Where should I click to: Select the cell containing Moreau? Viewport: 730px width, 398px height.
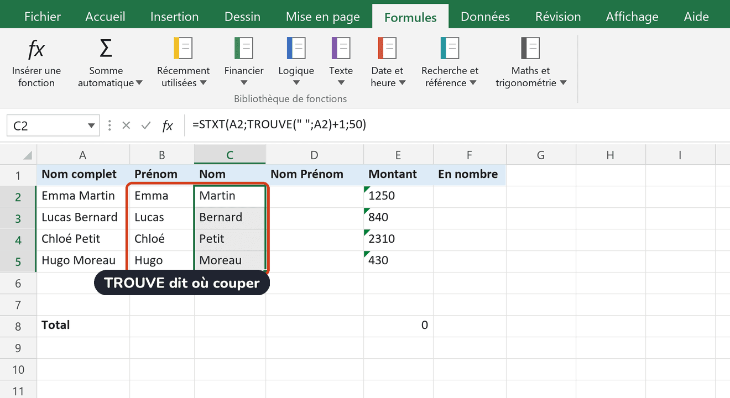230,260
